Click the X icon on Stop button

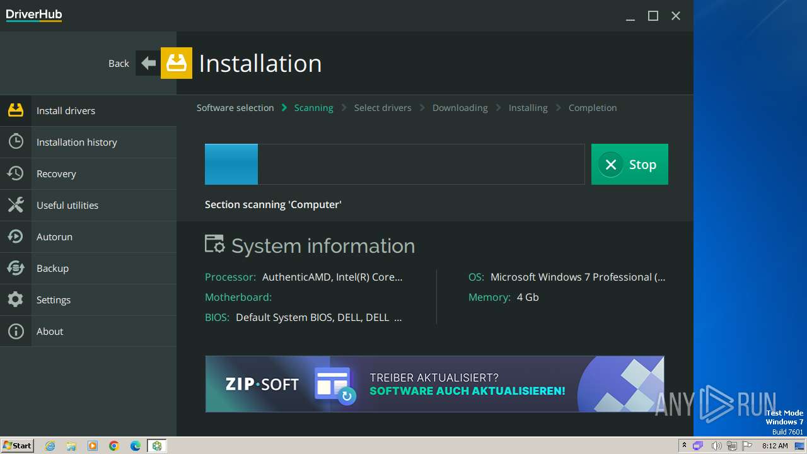click(x=610, y=165)
